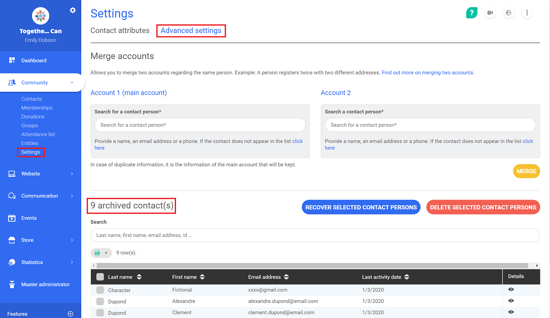This screenshot has width=550, height=318.
Task: Open the export format dropdown arrow
Action: [x=106, y=253]
